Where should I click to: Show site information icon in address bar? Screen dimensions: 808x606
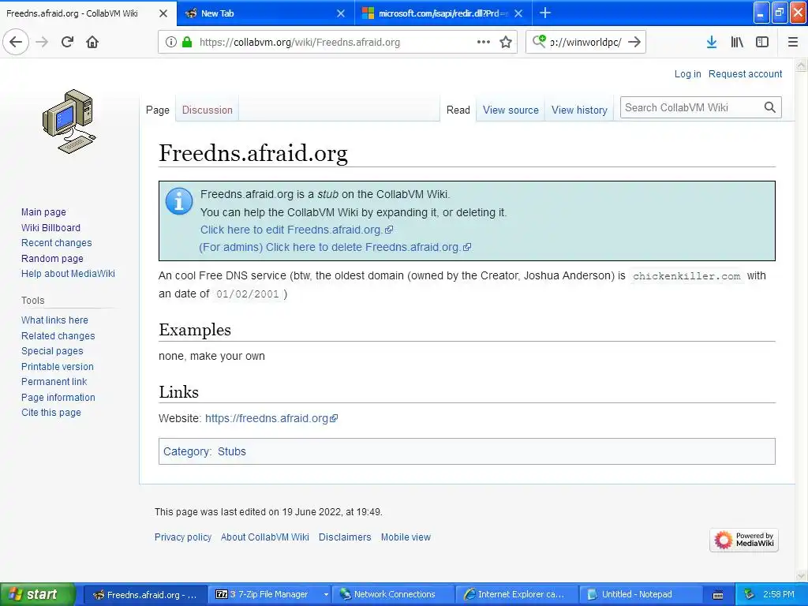tap(171, 43)
